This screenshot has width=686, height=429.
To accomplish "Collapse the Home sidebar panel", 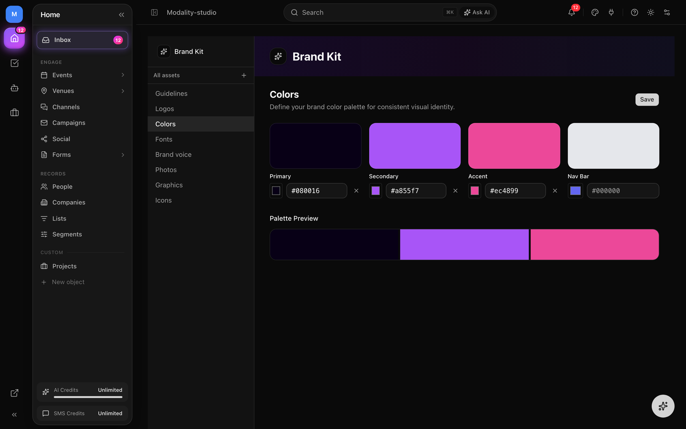I will coord(121,15).
